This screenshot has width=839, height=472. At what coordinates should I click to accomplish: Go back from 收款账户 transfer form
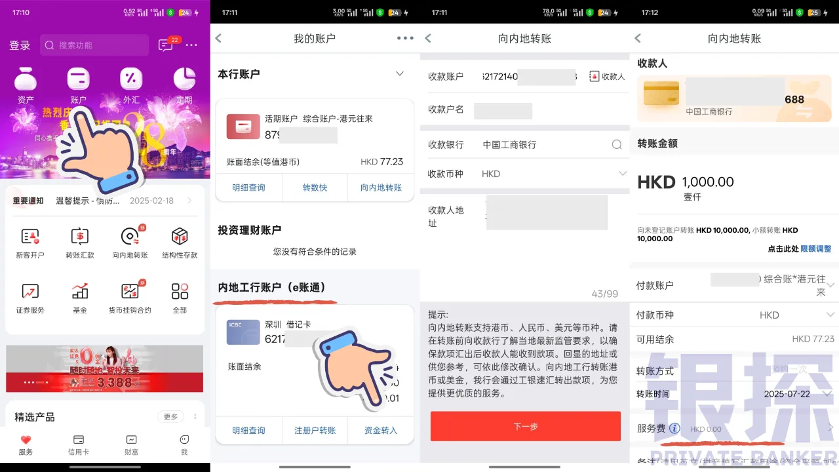[428, 39]
